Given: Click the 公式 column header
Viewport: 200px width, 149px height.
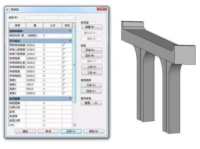Looking at the screenshot, I should click(x=53, y=25).
